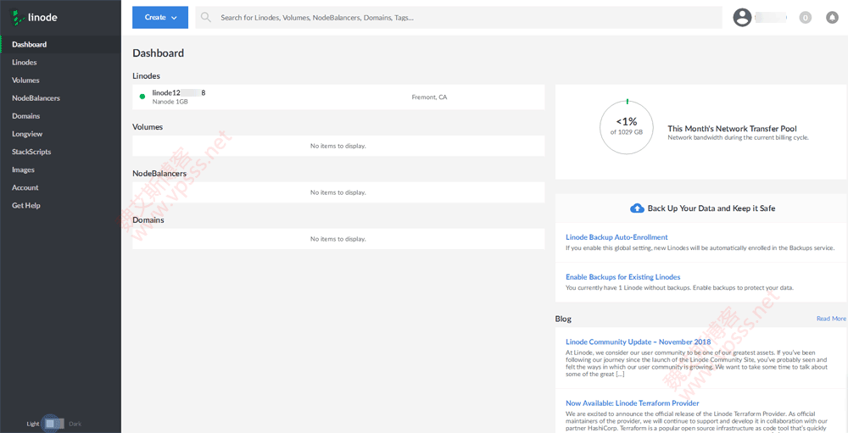Select NodeBalancers in the sidebar
This screenshot has width=848, height=433.
tap(36, 98)
